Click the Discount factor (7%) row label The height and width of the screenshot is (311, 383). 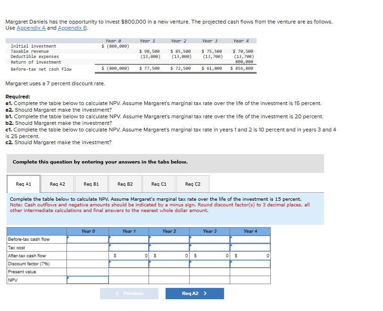(x=29, y=263)
